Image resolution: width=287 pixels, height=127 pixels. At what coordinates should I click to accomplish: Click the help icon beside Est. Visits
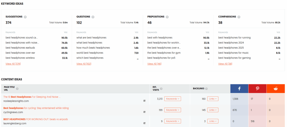pos(161,89)
